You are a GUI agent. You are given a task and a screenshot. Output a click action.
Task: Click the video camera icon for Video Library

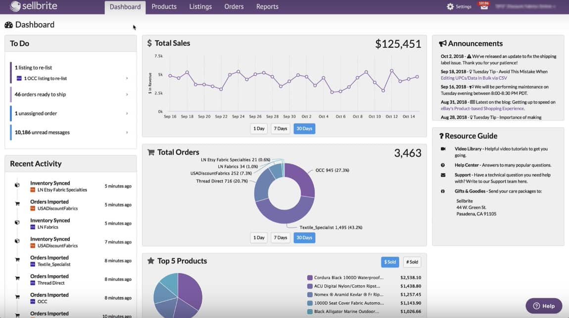click(x=443, y=149)
